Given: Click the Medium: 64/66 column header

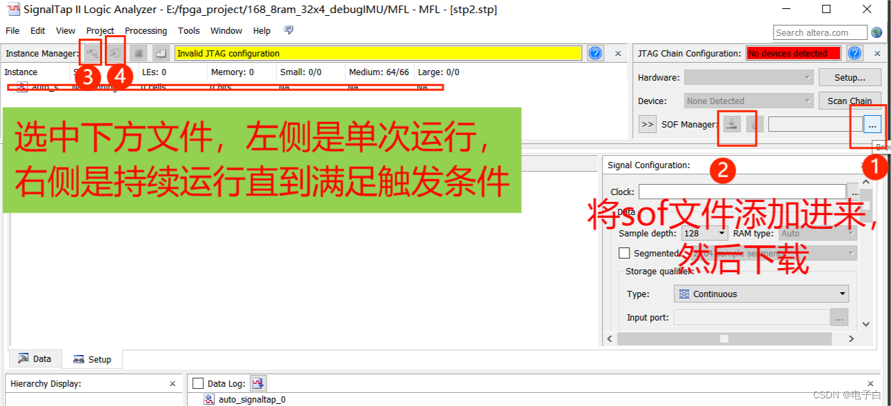Looking at the screenshot, I should point(380,72).
